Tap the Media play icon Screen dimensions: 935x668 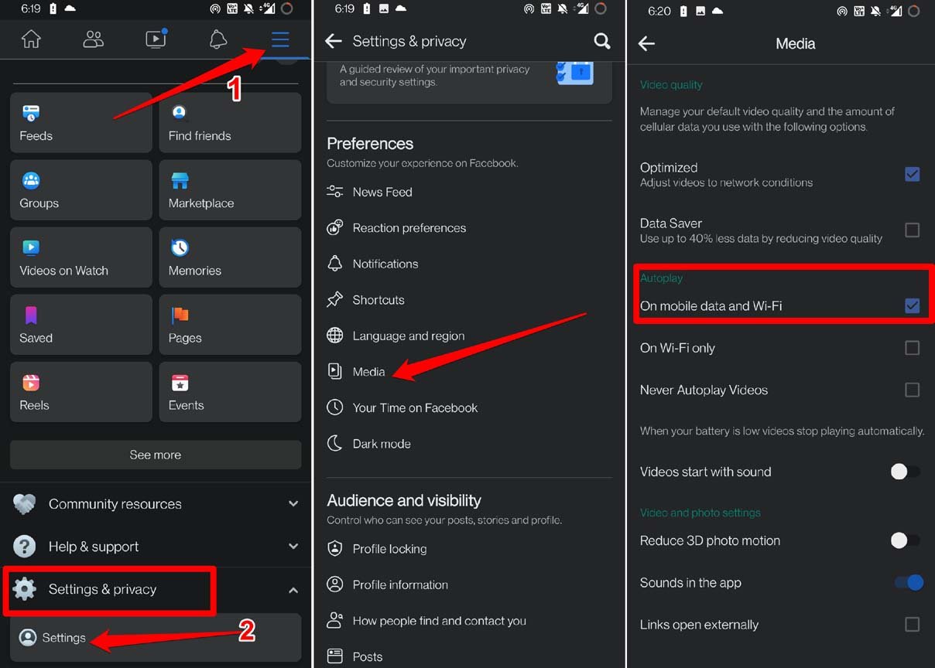334,371
